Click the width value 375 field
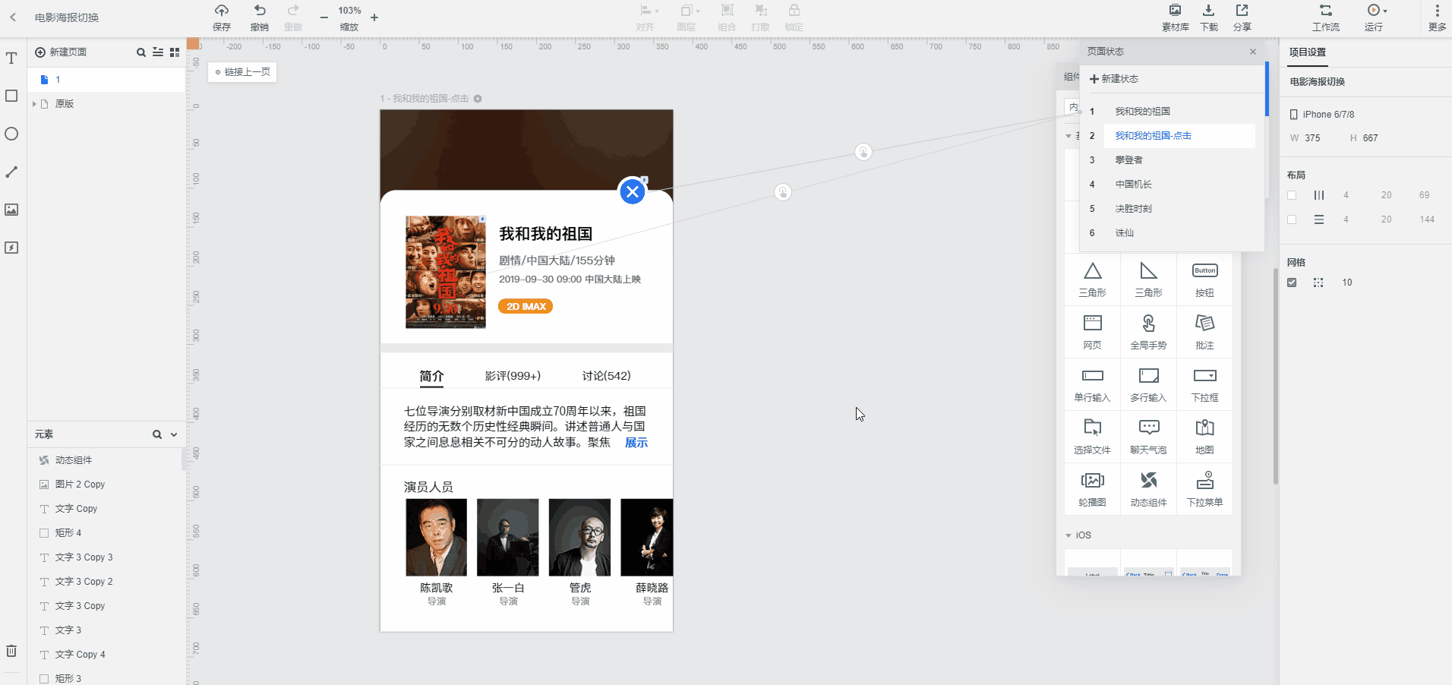Image resolution: width=1452 pixels, height=685 pixels. [1312, 138]
